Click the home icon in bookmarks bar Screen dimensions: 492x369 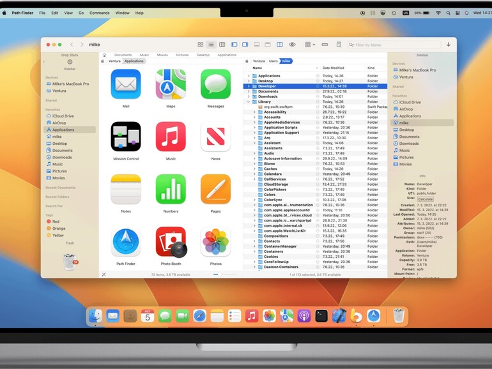pos(105,55)
